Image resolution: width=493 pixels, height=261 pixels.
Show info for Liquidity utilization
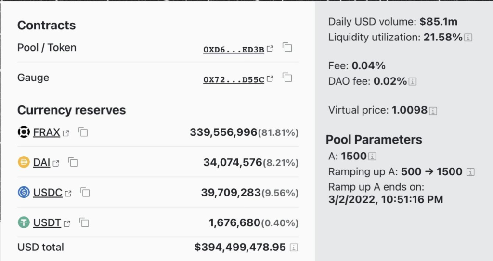click(468, 38)
